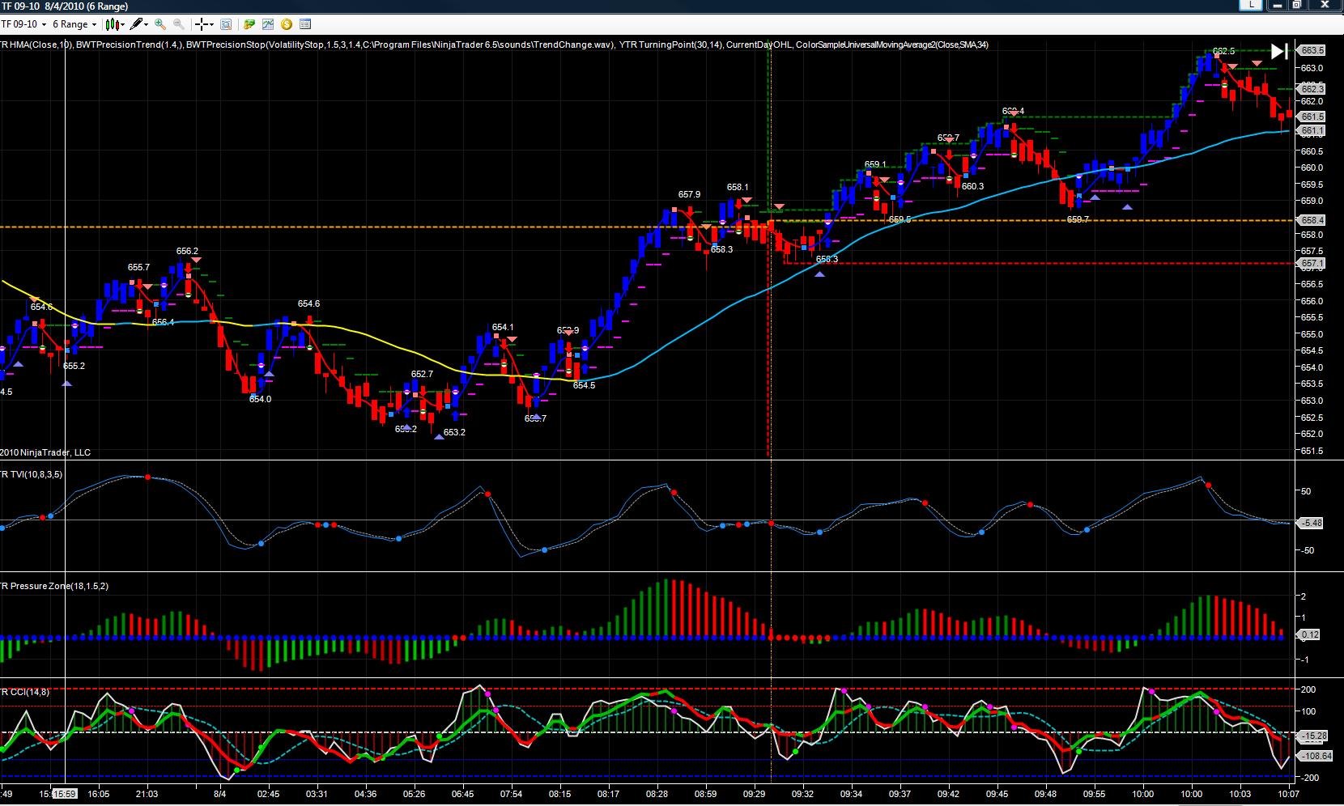Click the L link button in title bar

1252,5
